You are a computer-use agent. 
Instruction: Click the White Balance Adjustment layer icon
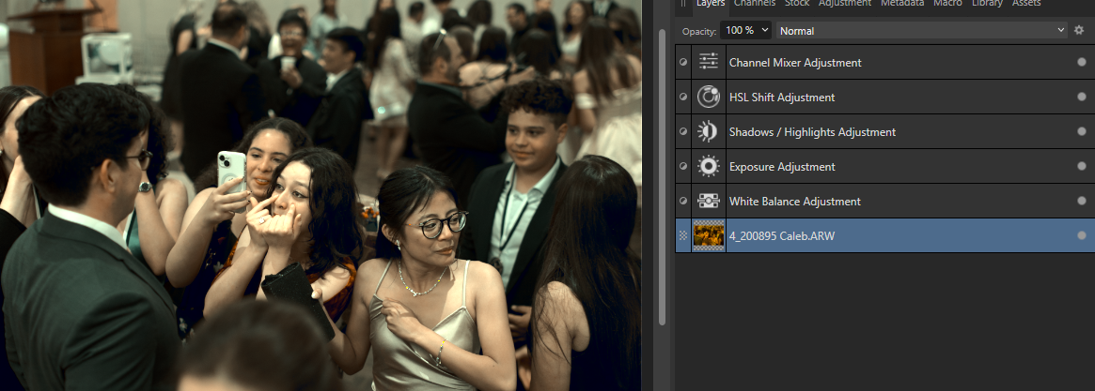[708, 202]
